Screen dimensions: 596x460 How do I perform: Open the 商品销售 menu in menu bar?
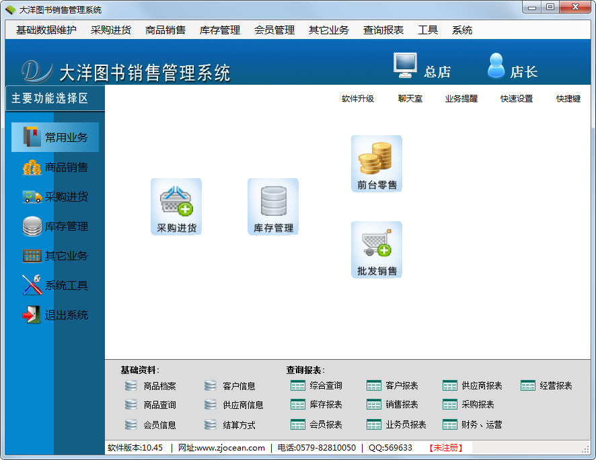tap(165, 30)
